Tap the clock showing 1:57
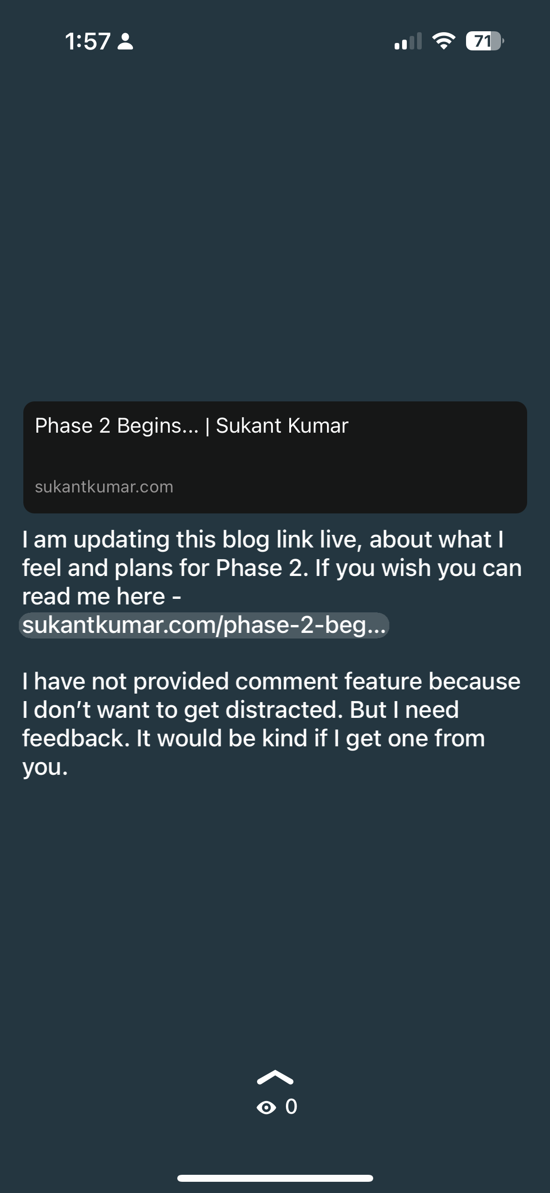The width and height of the screenshot is (550, 1193). [x=88, y=42]
